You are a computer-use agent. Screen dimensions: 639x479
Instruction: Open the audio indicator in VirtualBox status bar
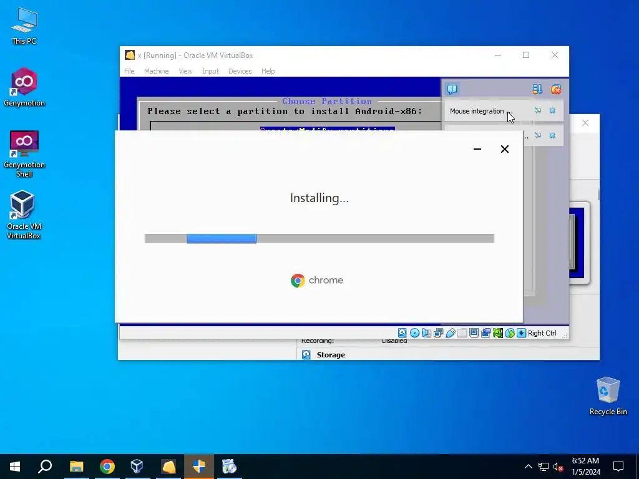click(x=426, y=333)
